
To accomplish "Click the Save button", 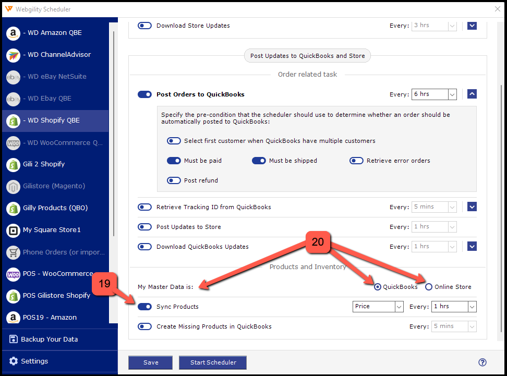I will (151, 362).
